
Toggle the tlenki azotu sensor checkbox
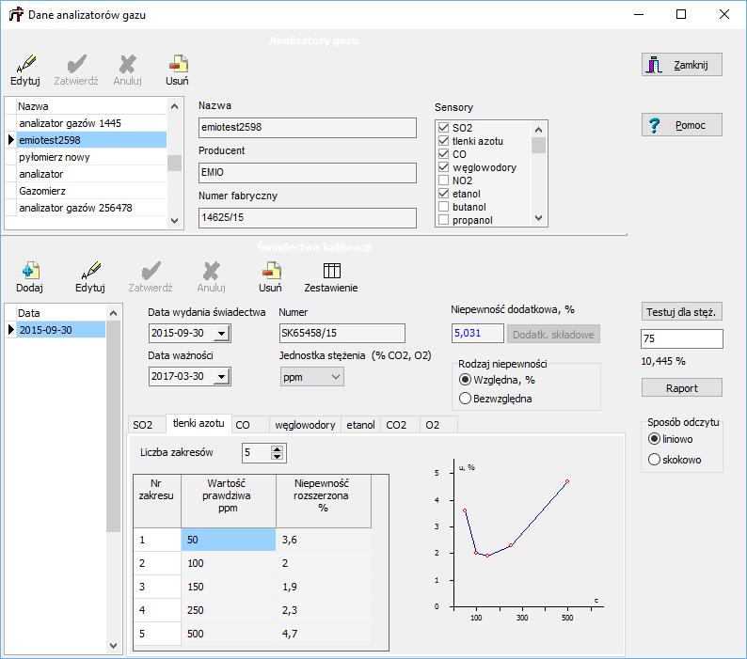443,140
